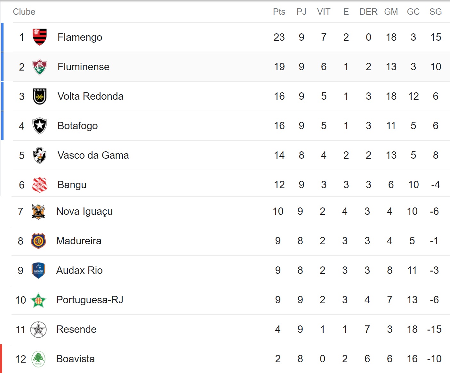
Task: Click the Madureira round crest
Action: tap(38, 241)
